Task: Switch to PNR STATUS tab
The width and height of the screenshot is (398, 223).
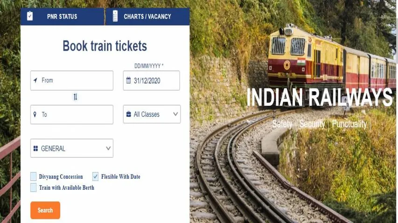Action: click(x=62, y=16)
